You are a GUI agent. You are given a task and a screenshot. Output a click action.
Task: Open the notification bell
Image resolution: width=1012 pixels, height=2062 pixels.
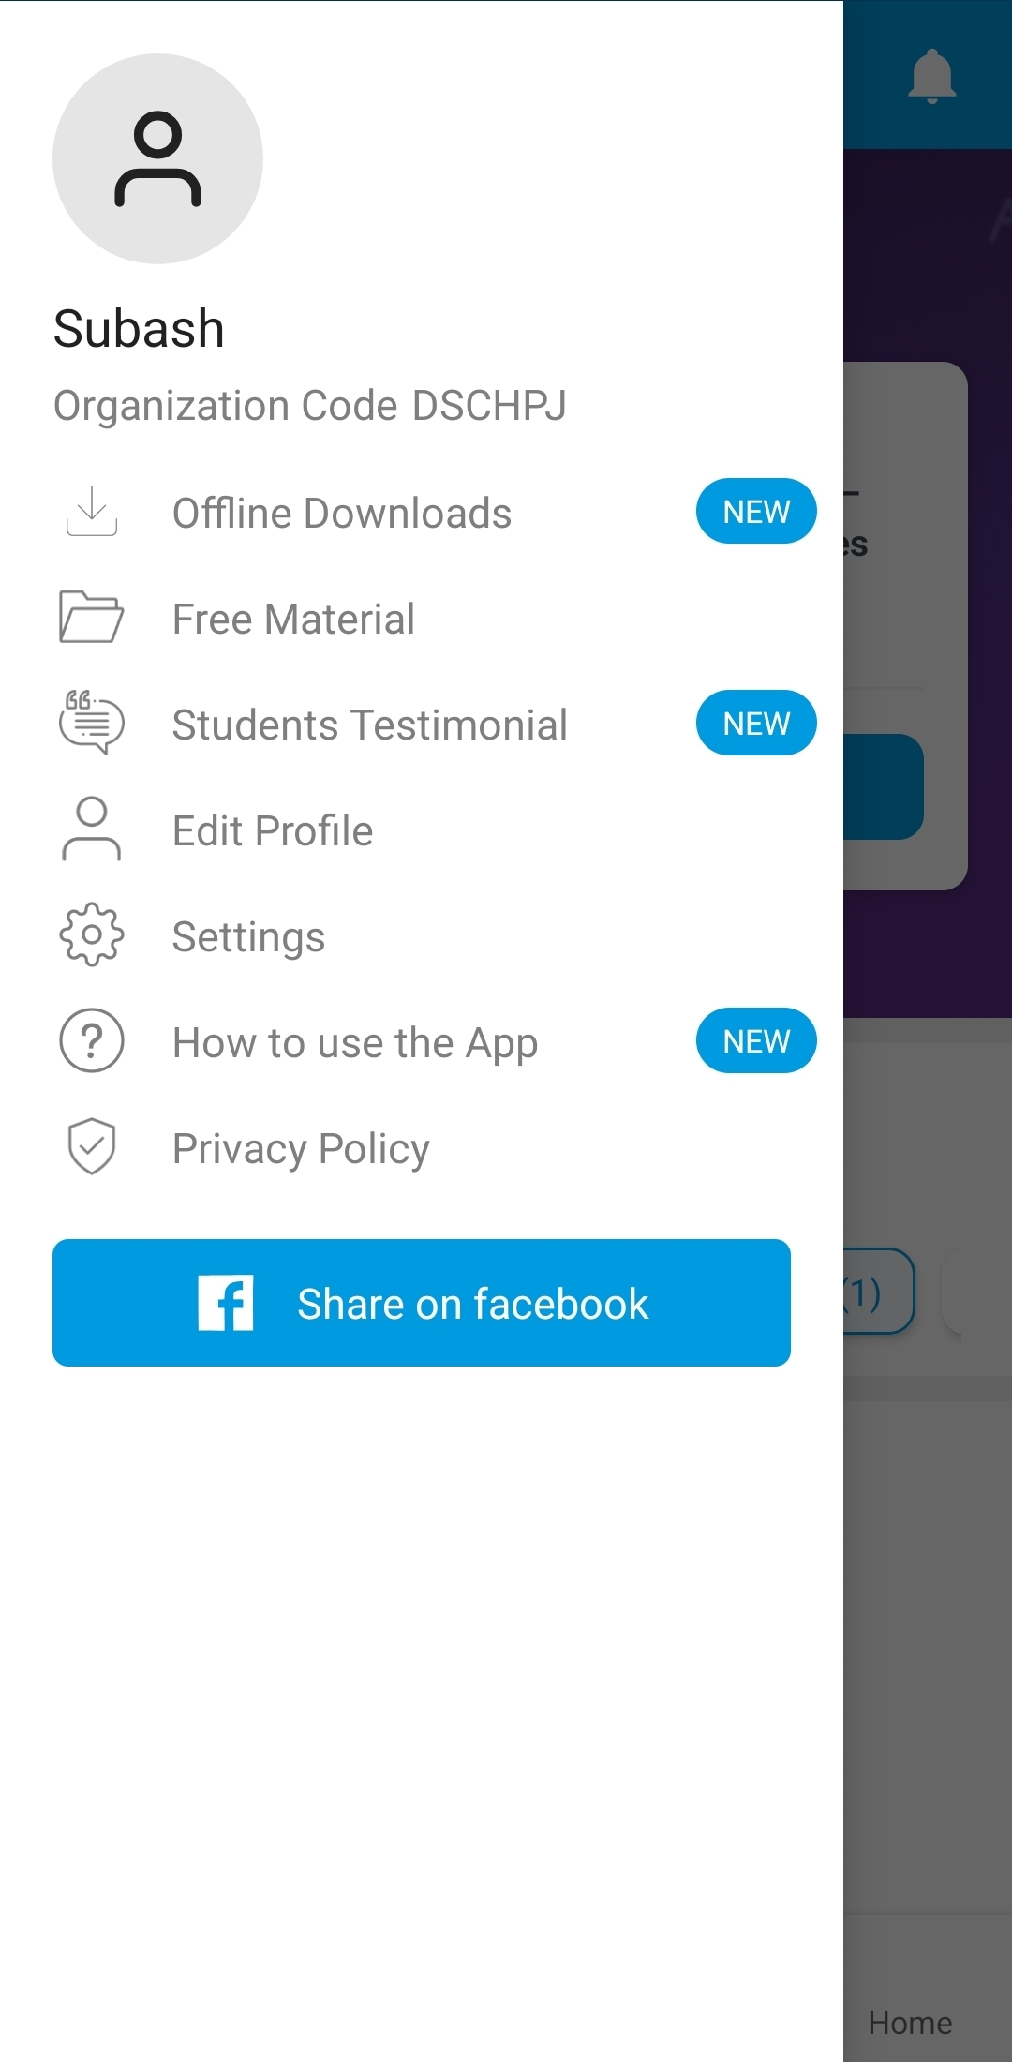pos(931,75)
